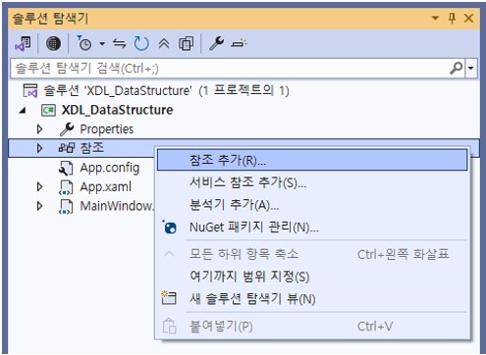Expand the App.xaml node
Image resolution: width=486 pixels, height=355 pixels.
click(x=39, y=186)
